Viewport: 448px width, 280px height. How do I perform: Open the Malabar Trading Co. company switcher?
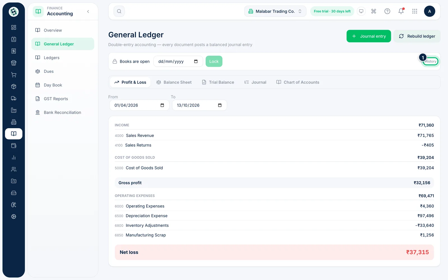pyautogui.click(x=275, y=11)
